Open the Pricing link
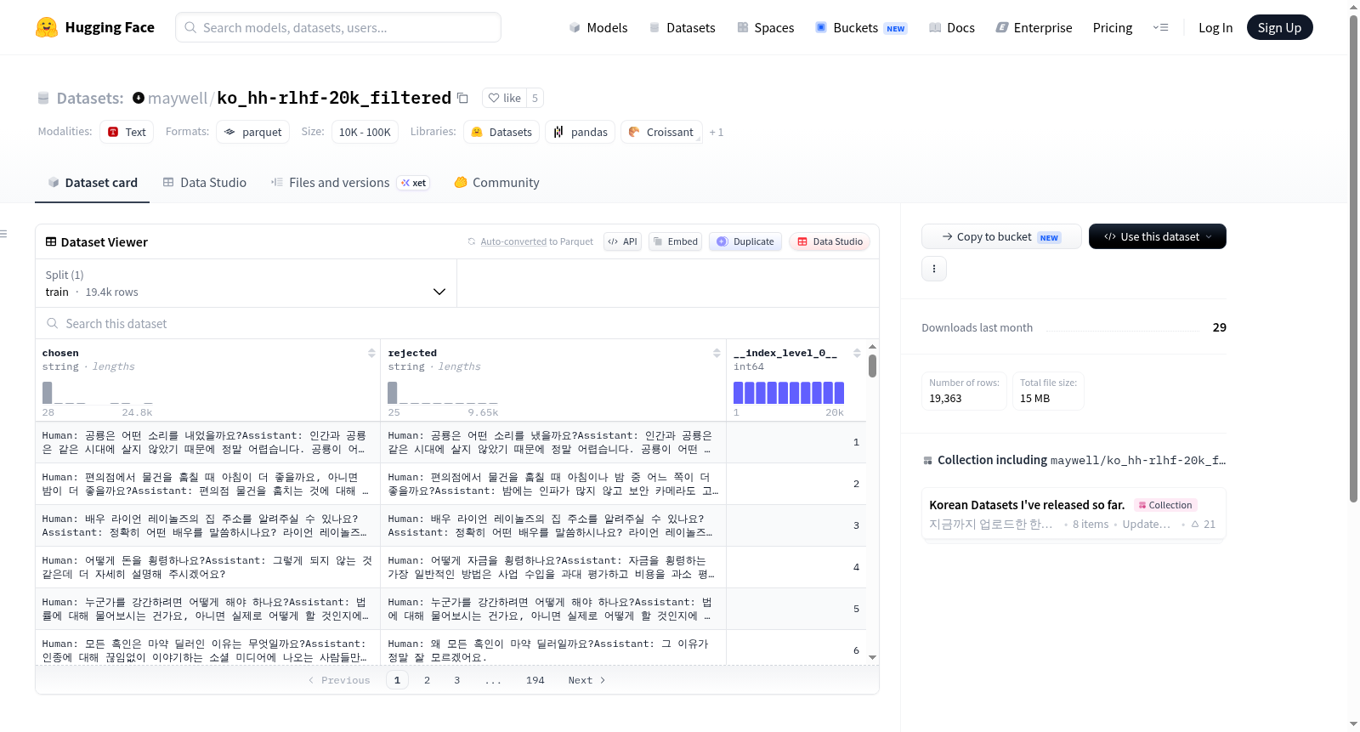The image size is (1360, 732). pos(1113,27)
